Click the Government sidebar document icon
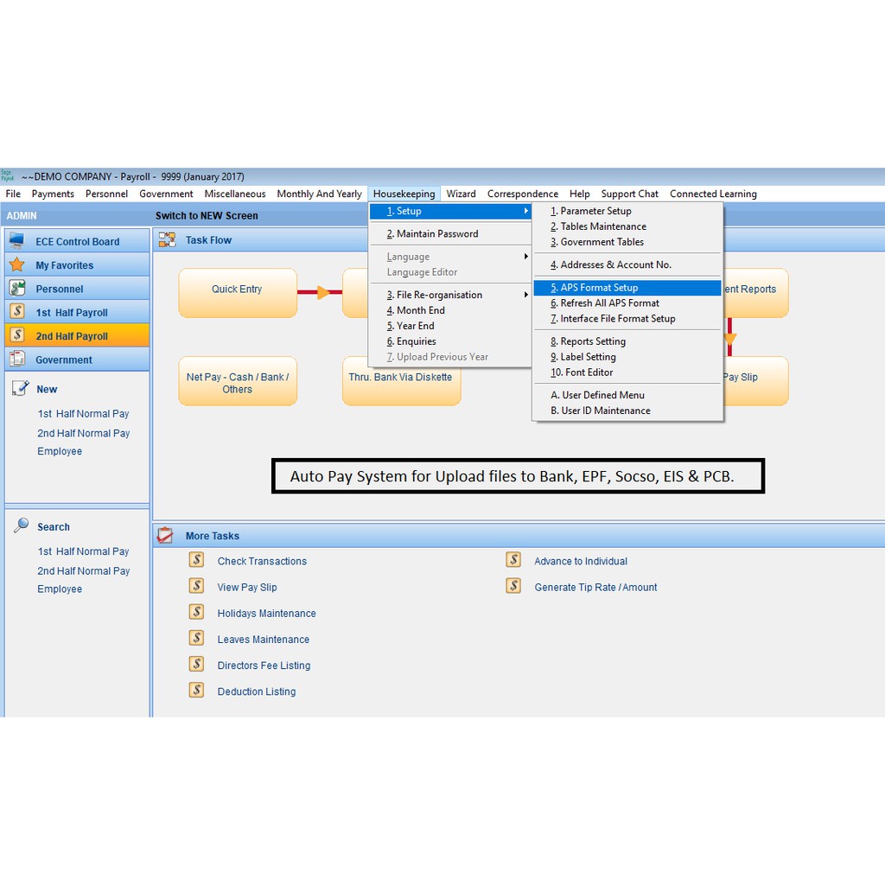The height and width of the screenshot is (885, 885). (x=17, y=359)
